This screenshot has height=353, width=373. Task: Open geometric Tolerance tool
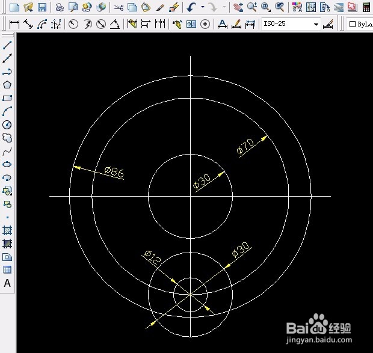pyautogui.click(x=191, y=24)
